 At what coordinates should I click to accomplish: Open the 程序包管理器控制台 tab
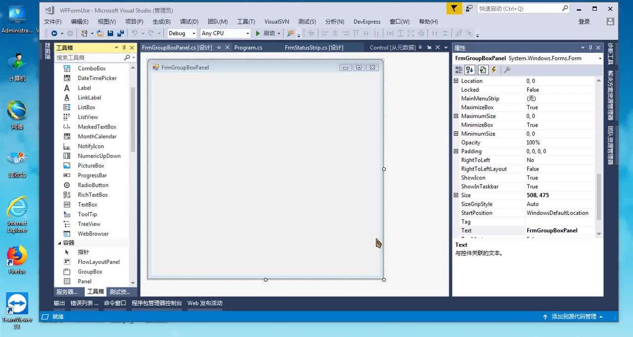(157, 303)
